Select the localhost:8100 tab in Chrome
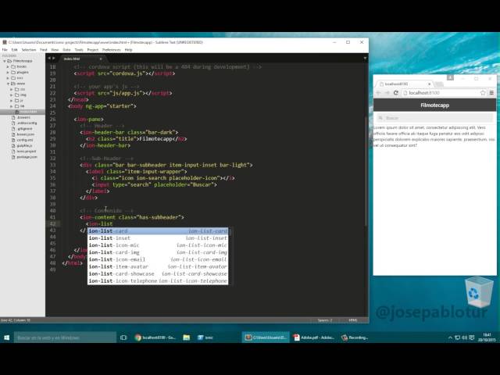This screenshot has width=500, height=375. tap(404, 84)
